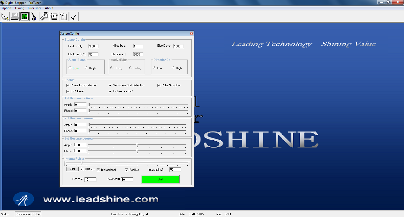Close the SystemConfig dialog

[191, 34]
